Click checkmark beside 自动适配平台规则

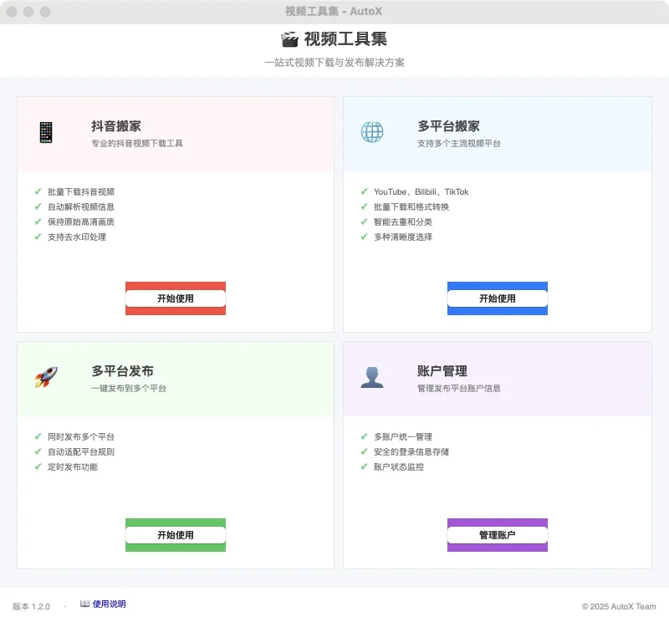point(38,451)
